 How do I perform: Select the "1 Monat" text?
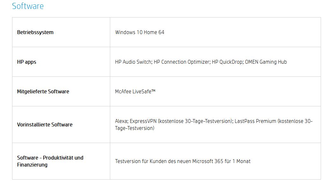tap(241, 161)
